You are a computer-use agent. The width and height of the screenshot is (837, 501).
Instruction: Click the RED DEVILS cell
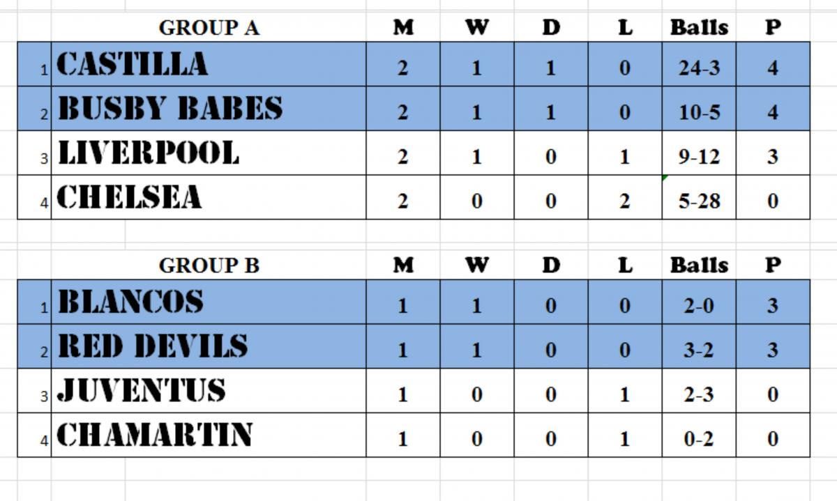(208, 346)
